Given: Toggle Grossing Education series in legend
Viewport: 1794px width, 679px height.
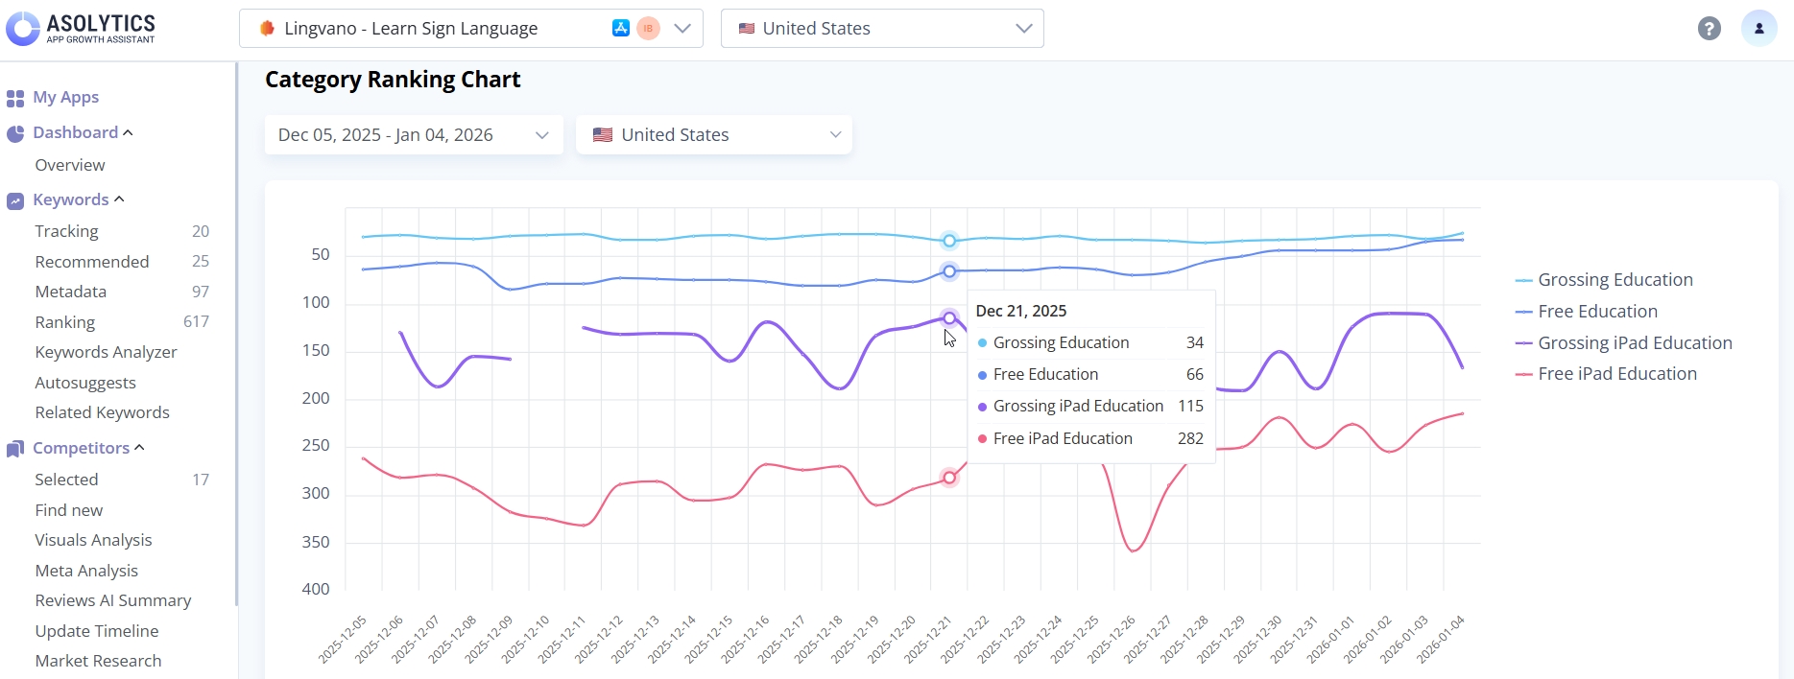Looking at the screenshot, I should [x=1615, y=280].
